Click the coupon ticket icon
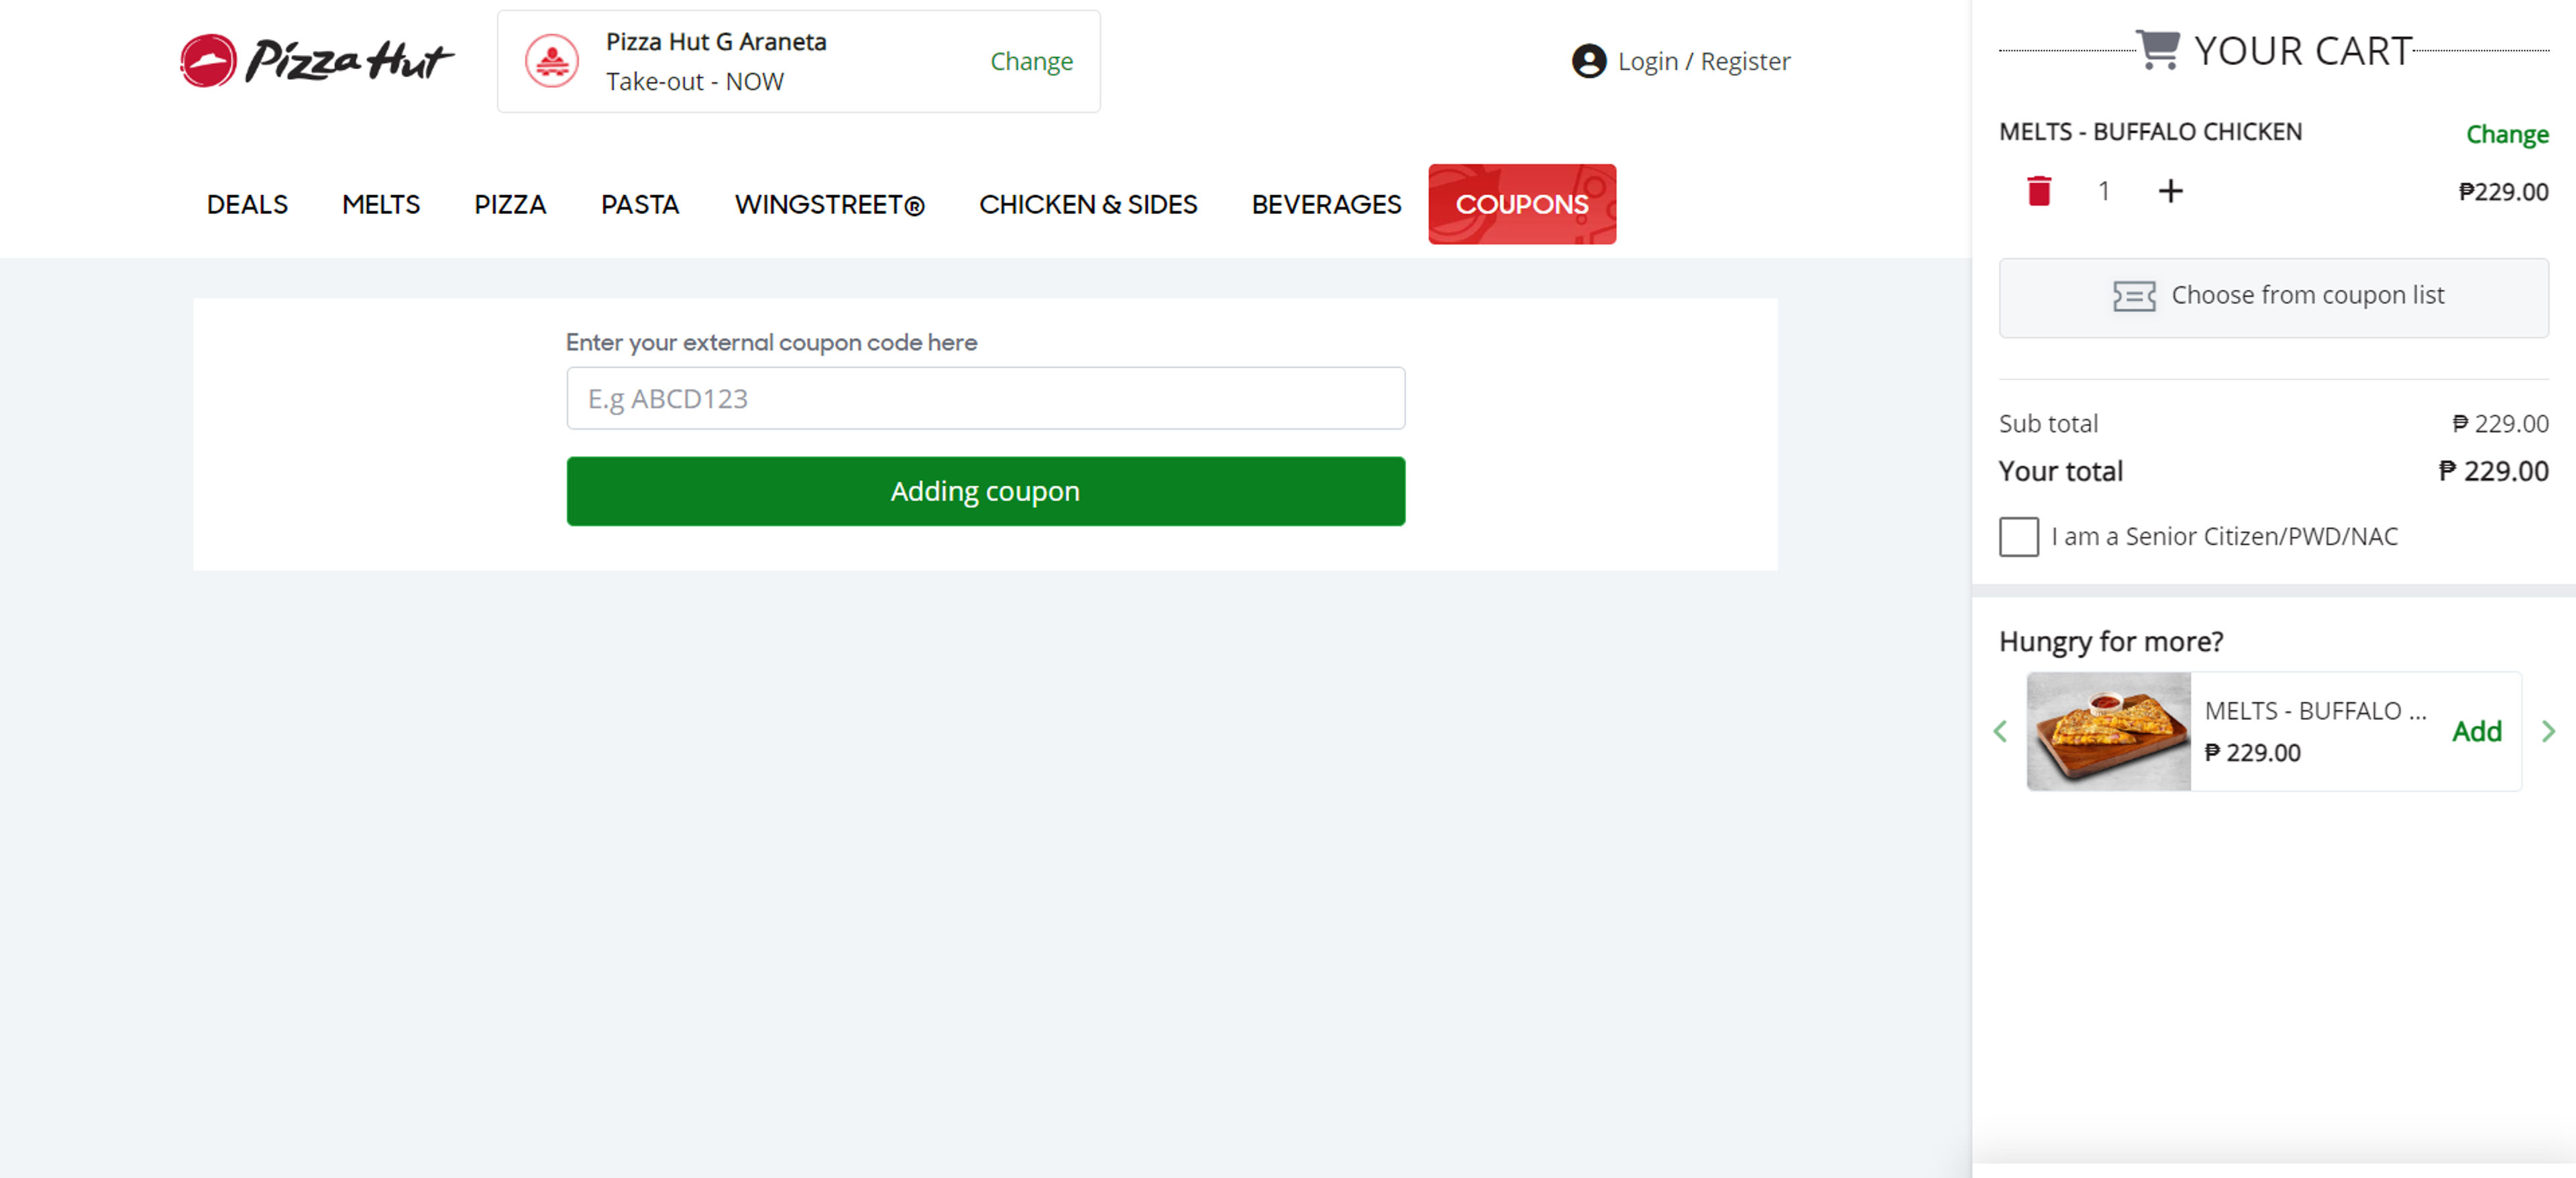Image resolution: width=2576 pixels, height=1178 pixels. click(2133, 296)
